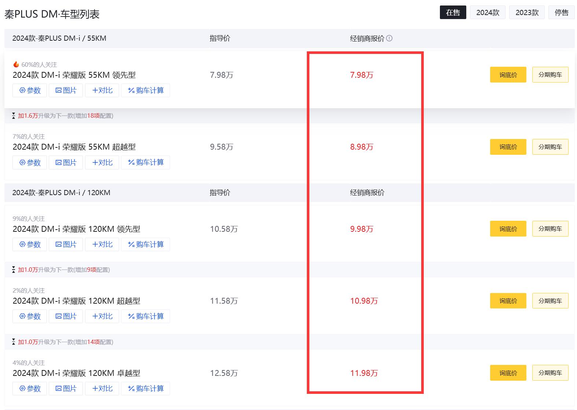Click info icon beside 经销商报价 header

389,38
